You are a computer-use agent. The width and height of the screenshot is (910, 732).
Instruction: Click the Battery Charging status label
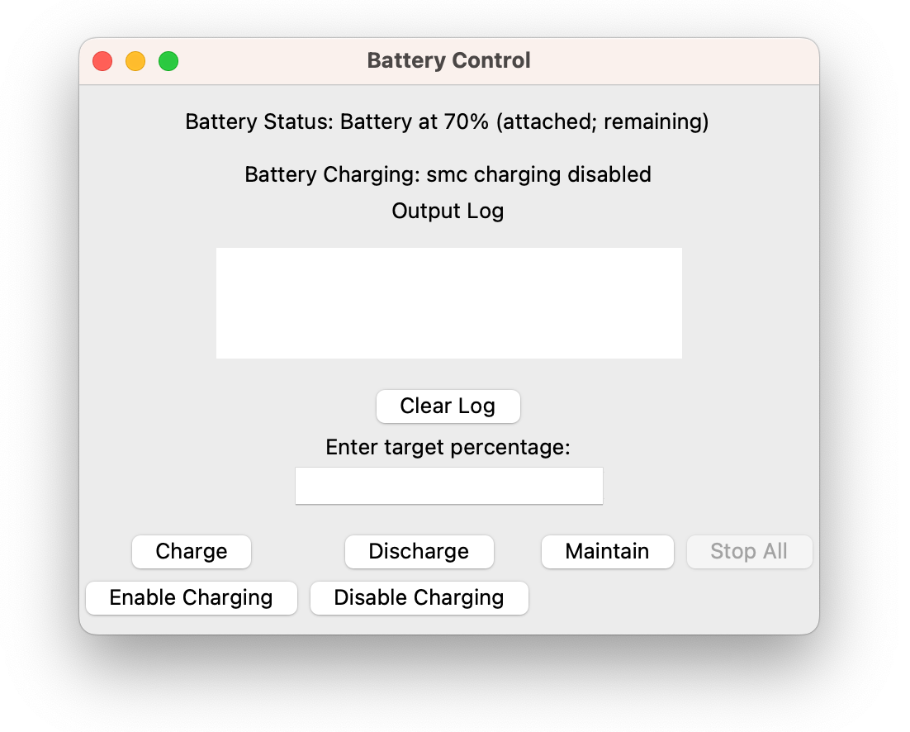pos(448,174)
